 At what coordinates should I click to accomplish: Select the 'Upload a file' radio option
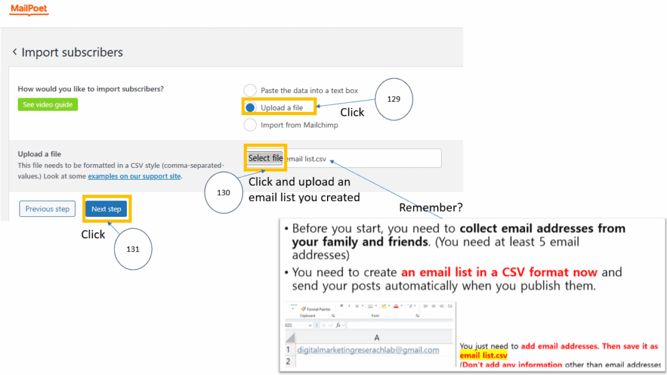click(x=250, y=107)
